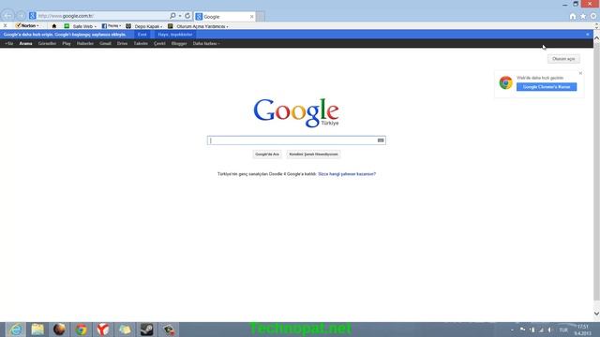Screen dimensions: 600x337
Task: Open the Sizce hangi çalışma kazansın? link
Action: [347, 174]
